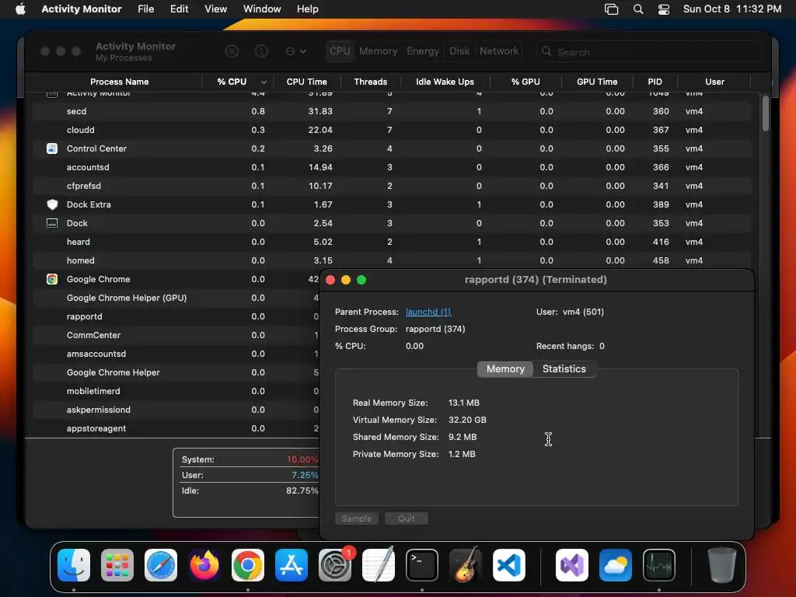Select the rapportd process row
The image size is (796, 597).
click(x=176, y=316)
